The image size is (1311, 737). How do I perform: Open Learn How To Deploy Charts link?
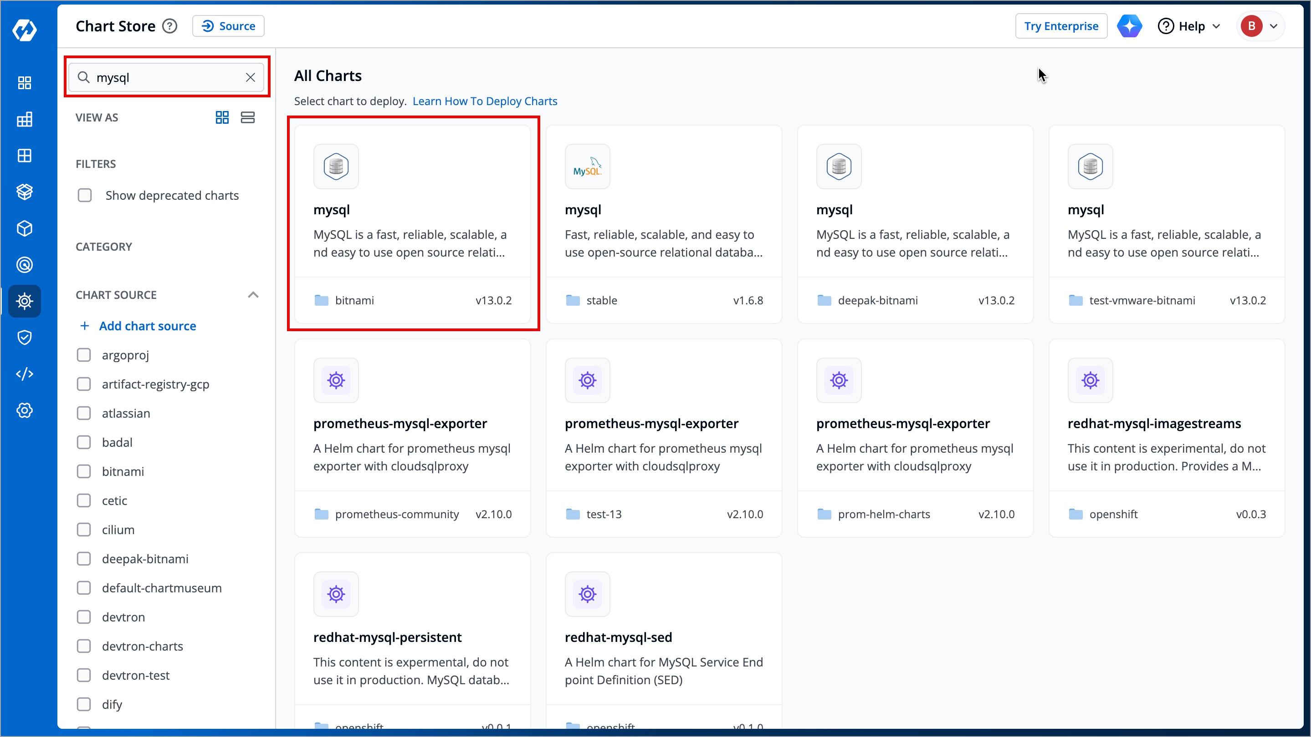point(485,101)
